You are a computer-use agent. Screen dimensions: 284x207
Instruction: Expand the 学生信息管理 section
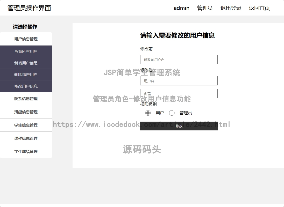tap(26, 125)
